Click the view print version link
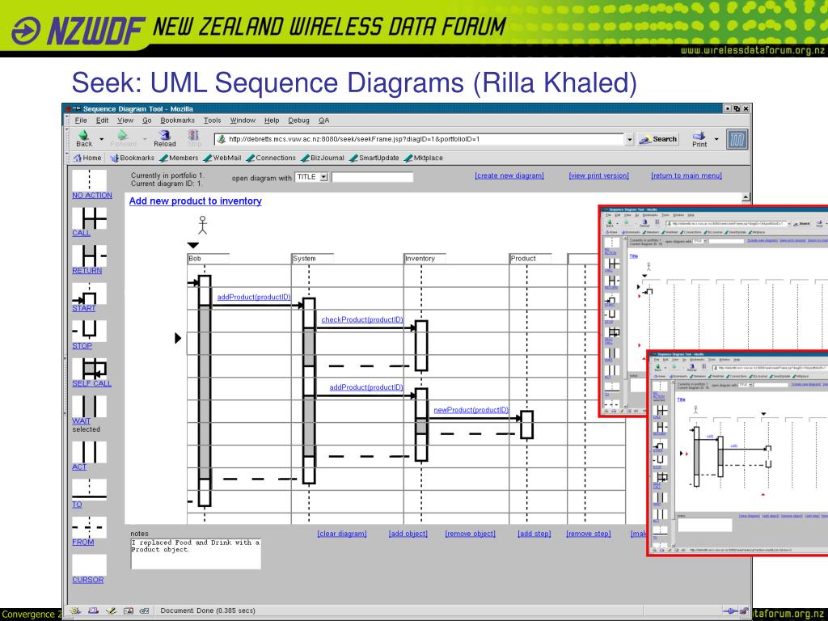 (599, 175)
